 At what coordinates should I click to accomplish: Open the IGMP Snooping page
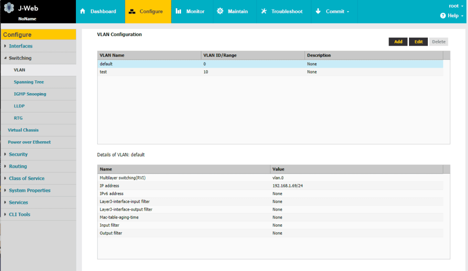(30, 94)
